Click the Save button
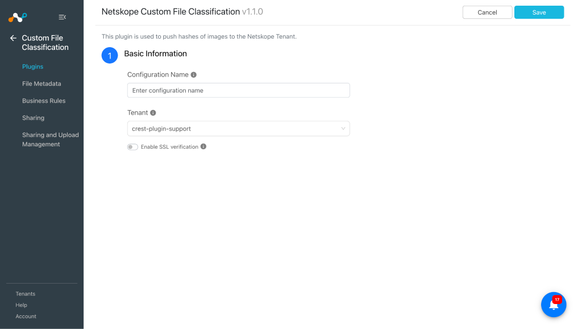Screen dimensions: 582x329 click(539, 12)
